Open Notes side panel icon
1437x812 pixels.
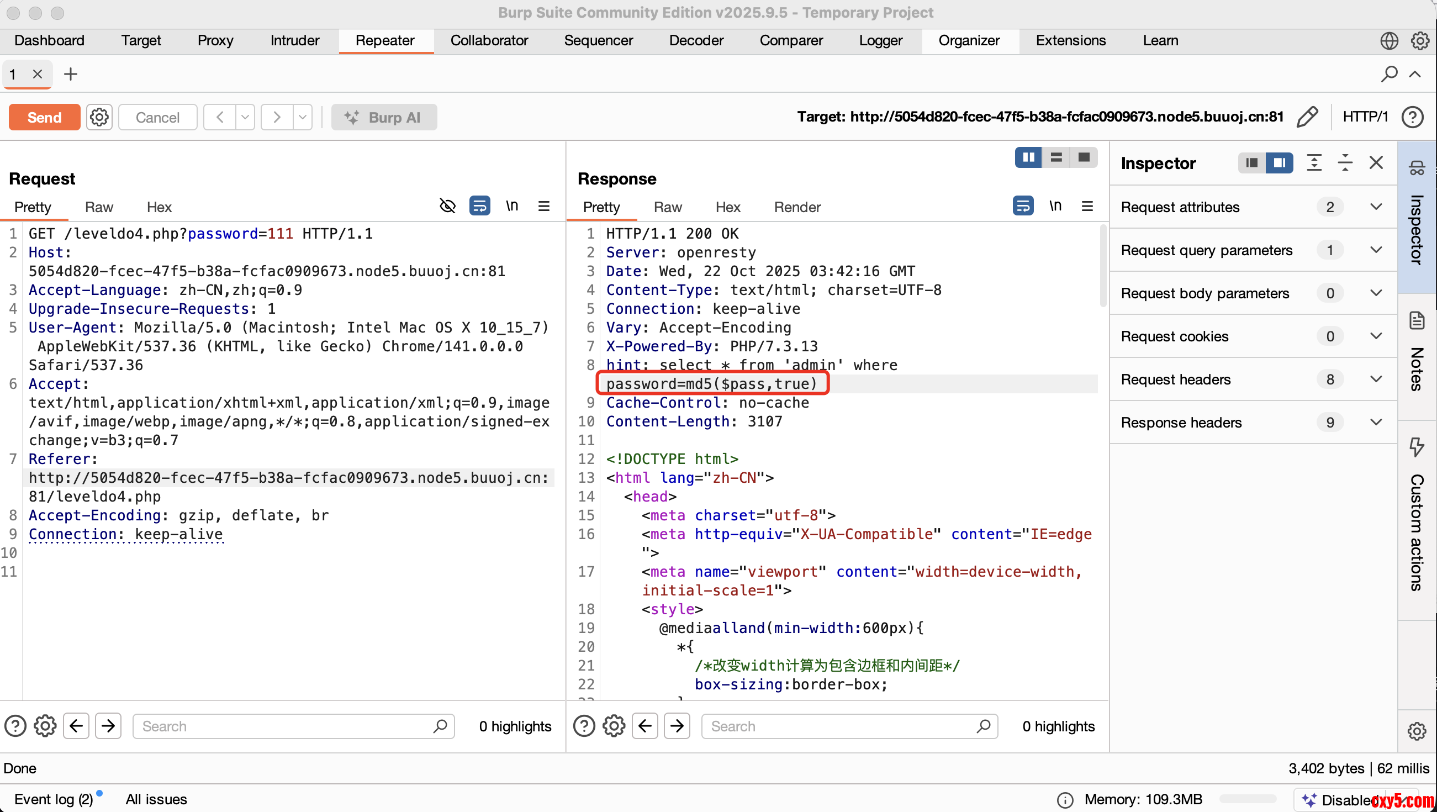(1417, 321)
